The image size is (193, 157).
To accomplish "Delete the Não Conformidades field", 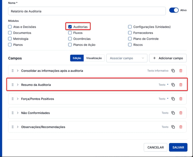I will (181, 113).
